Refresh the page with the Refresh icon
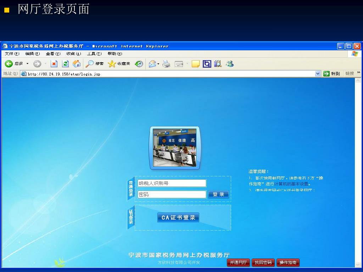Image resolution: width=363 pixels, height=272 pixels. (65, 64)
